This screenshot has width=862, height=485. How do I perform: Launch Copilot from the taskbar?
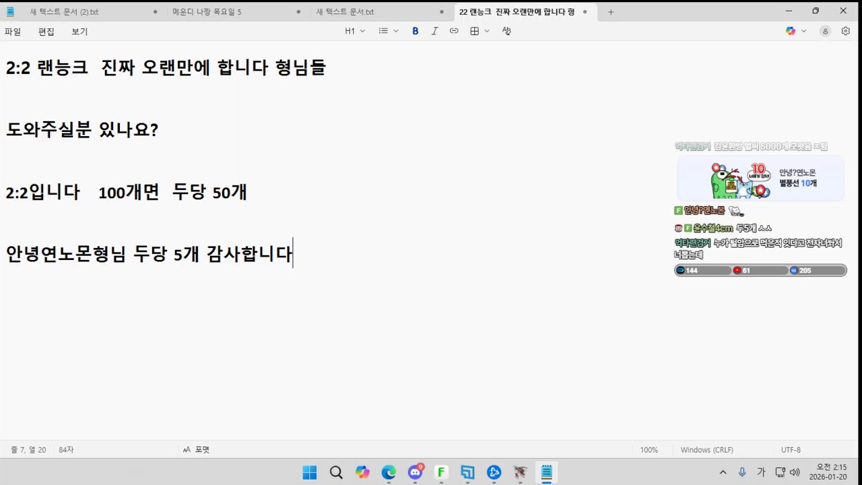click(362, 472)
